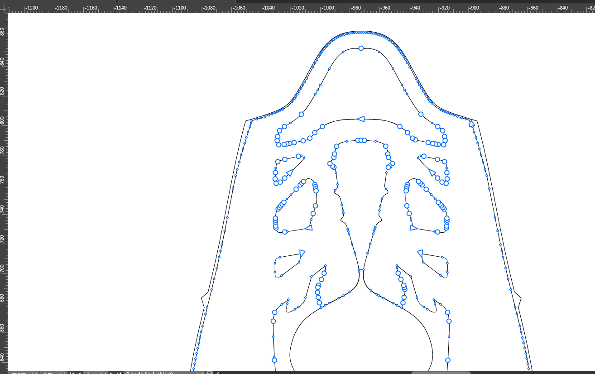Go to previous page in status bar
Viewport: 595px width, 374px height.
tap(80, 374)
